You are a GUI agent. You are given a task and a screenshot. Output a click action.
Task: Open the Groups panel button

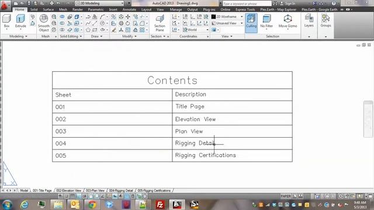click(325, 21)
